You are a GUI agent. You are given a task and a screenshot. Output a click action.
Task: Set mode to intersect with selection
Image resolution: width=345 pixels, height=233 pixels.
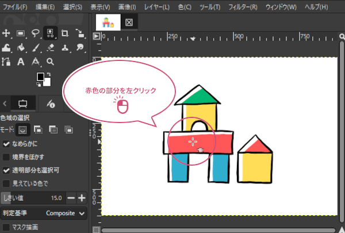[x=69, y=130]
